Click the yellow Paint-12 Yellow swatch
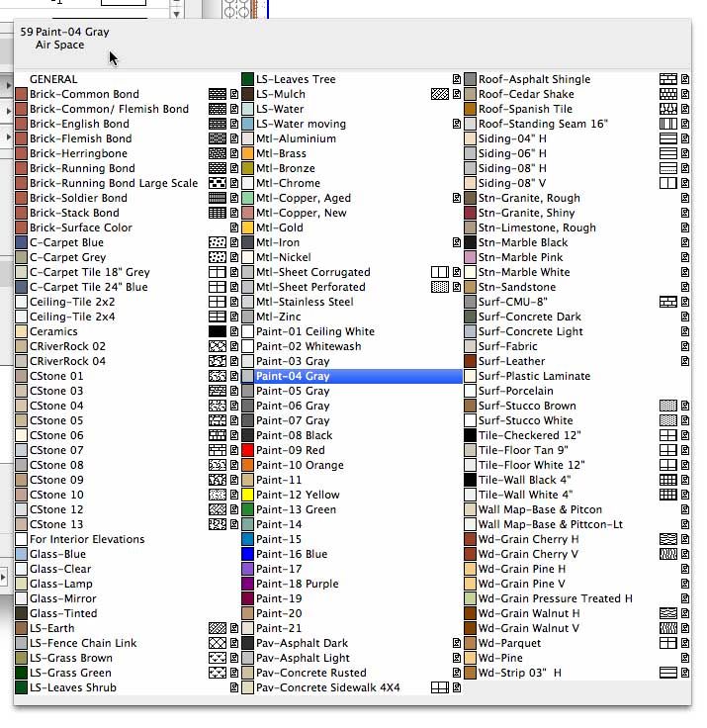 [x=248, y=495]
